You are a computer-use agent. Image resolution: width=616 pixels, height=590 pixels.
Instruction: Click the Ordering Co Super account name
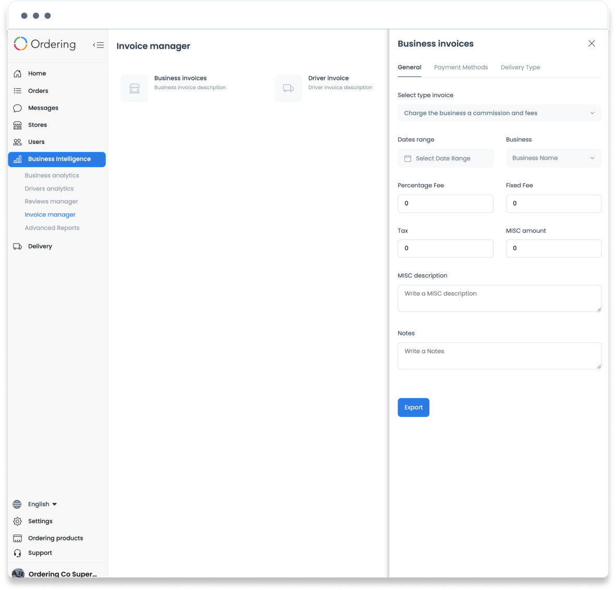[x=63, y=574]
